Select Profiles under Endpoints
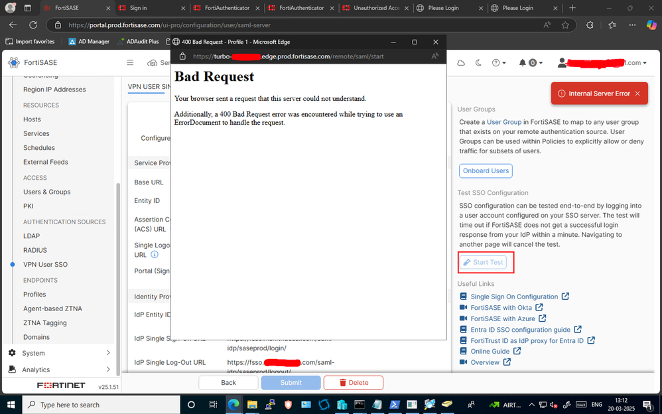662x414 pixels. [x=34, y=294]
